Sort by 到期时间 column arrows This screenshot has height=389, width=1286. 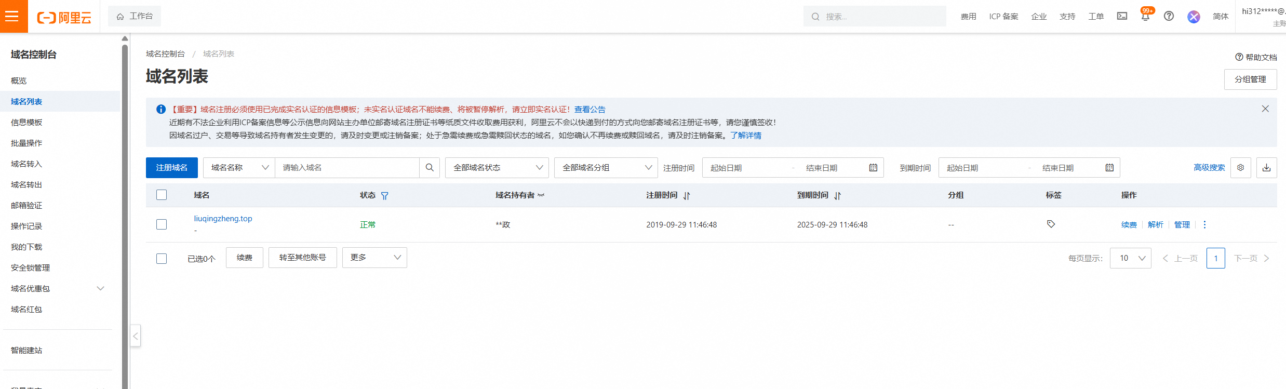point(837,196)
